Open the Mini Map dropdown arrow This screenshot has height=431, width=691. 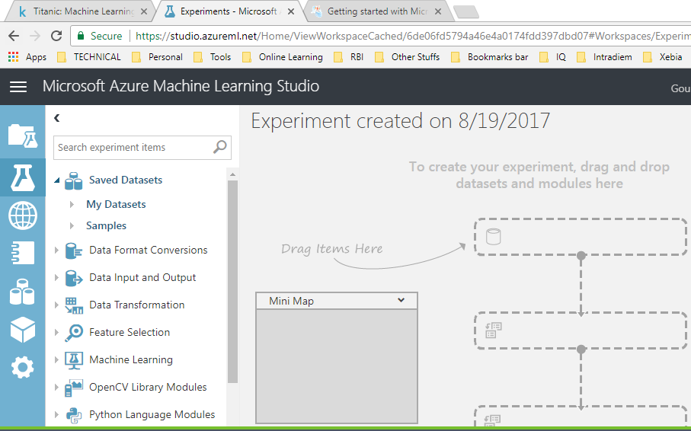[401, 301]
